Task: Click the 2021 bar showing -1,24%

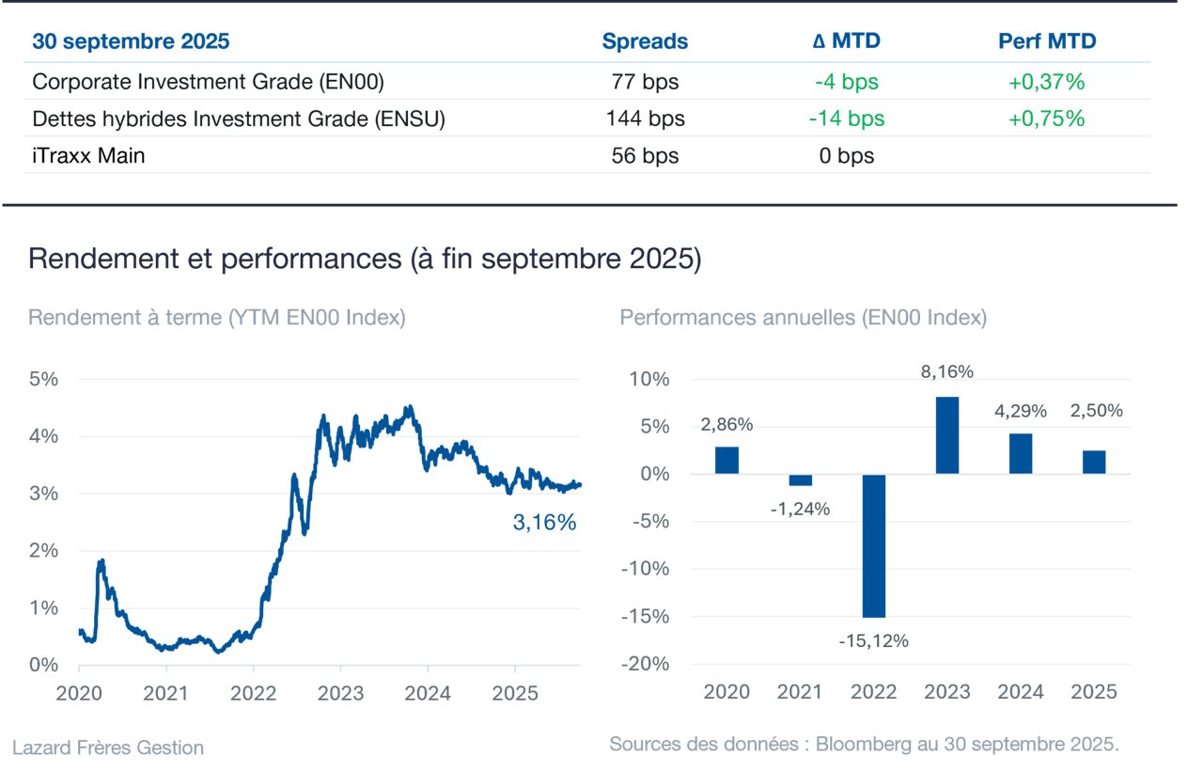Action: click(800, 480)
